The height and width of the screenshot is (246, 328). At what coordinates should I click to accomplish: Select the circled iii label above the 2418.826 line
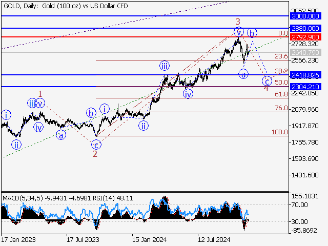click(164, 66)
